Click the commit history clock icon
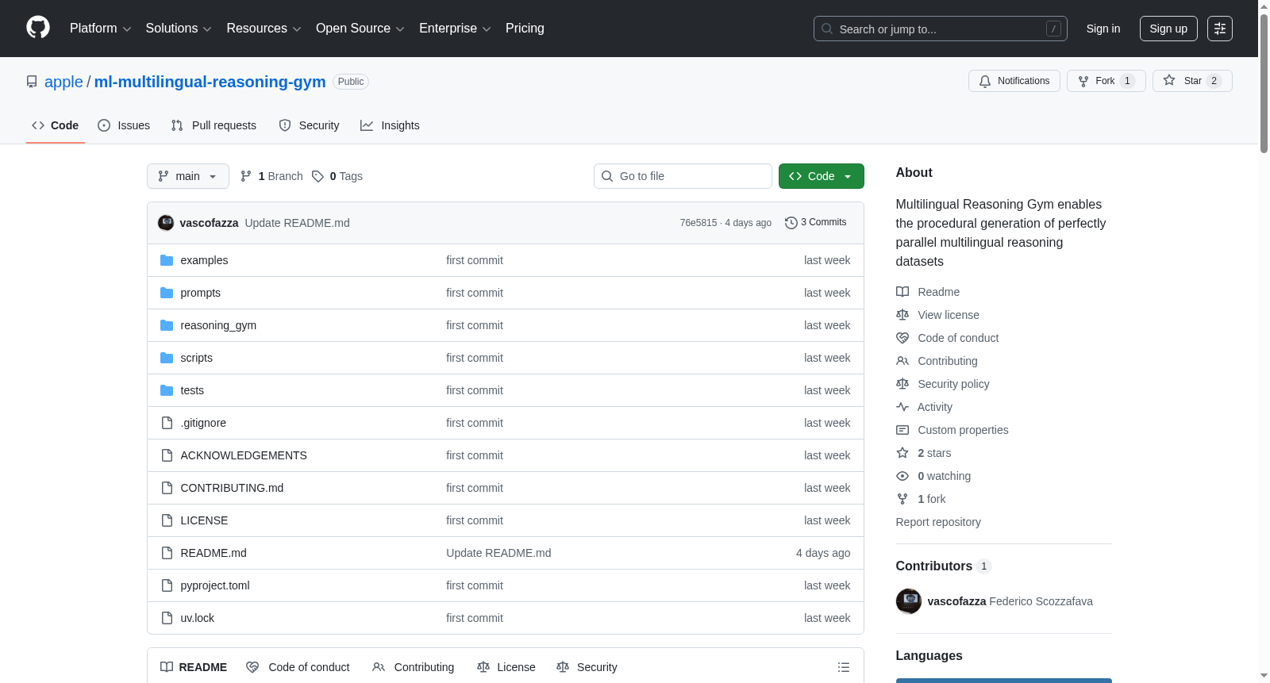This screenshot has height=683, width=1270. coord(791,223)
